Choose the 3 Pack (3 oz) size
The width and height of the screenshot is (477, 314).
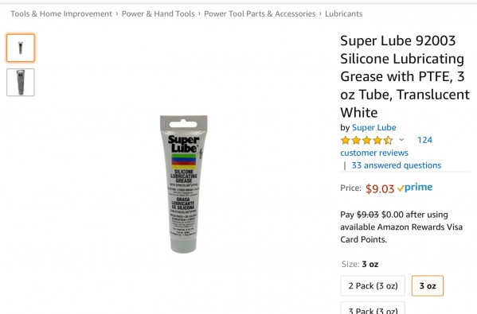(x=373, y=308)
